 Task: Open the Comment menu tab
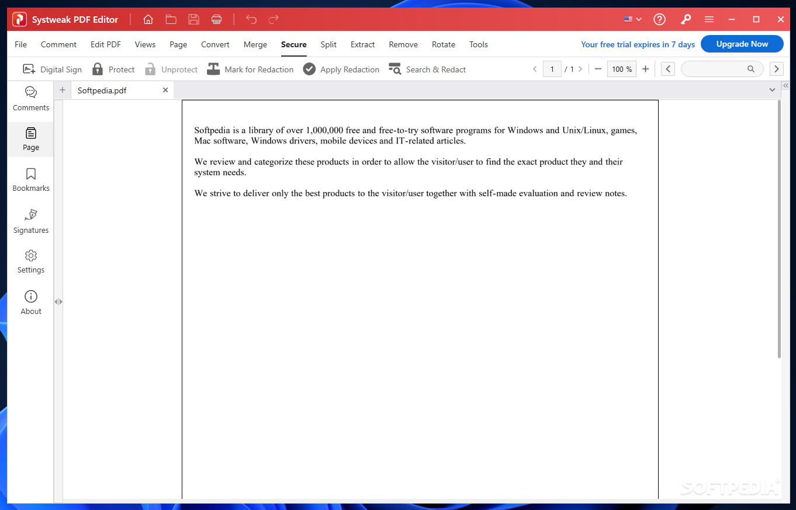click(x=58, y=44)
